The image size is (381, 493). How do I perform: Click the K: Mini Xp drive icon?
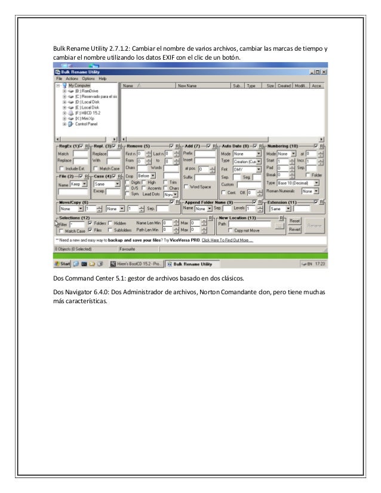[x=71, y=119]
